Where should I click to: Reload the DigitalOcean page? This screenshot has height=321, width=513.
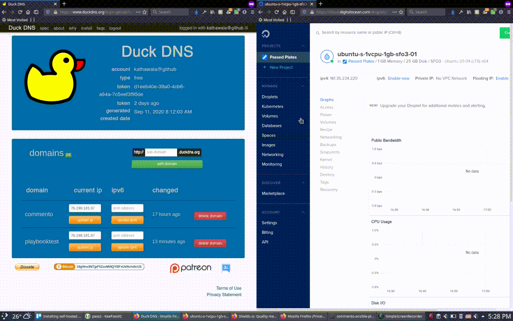click(277, 12)
